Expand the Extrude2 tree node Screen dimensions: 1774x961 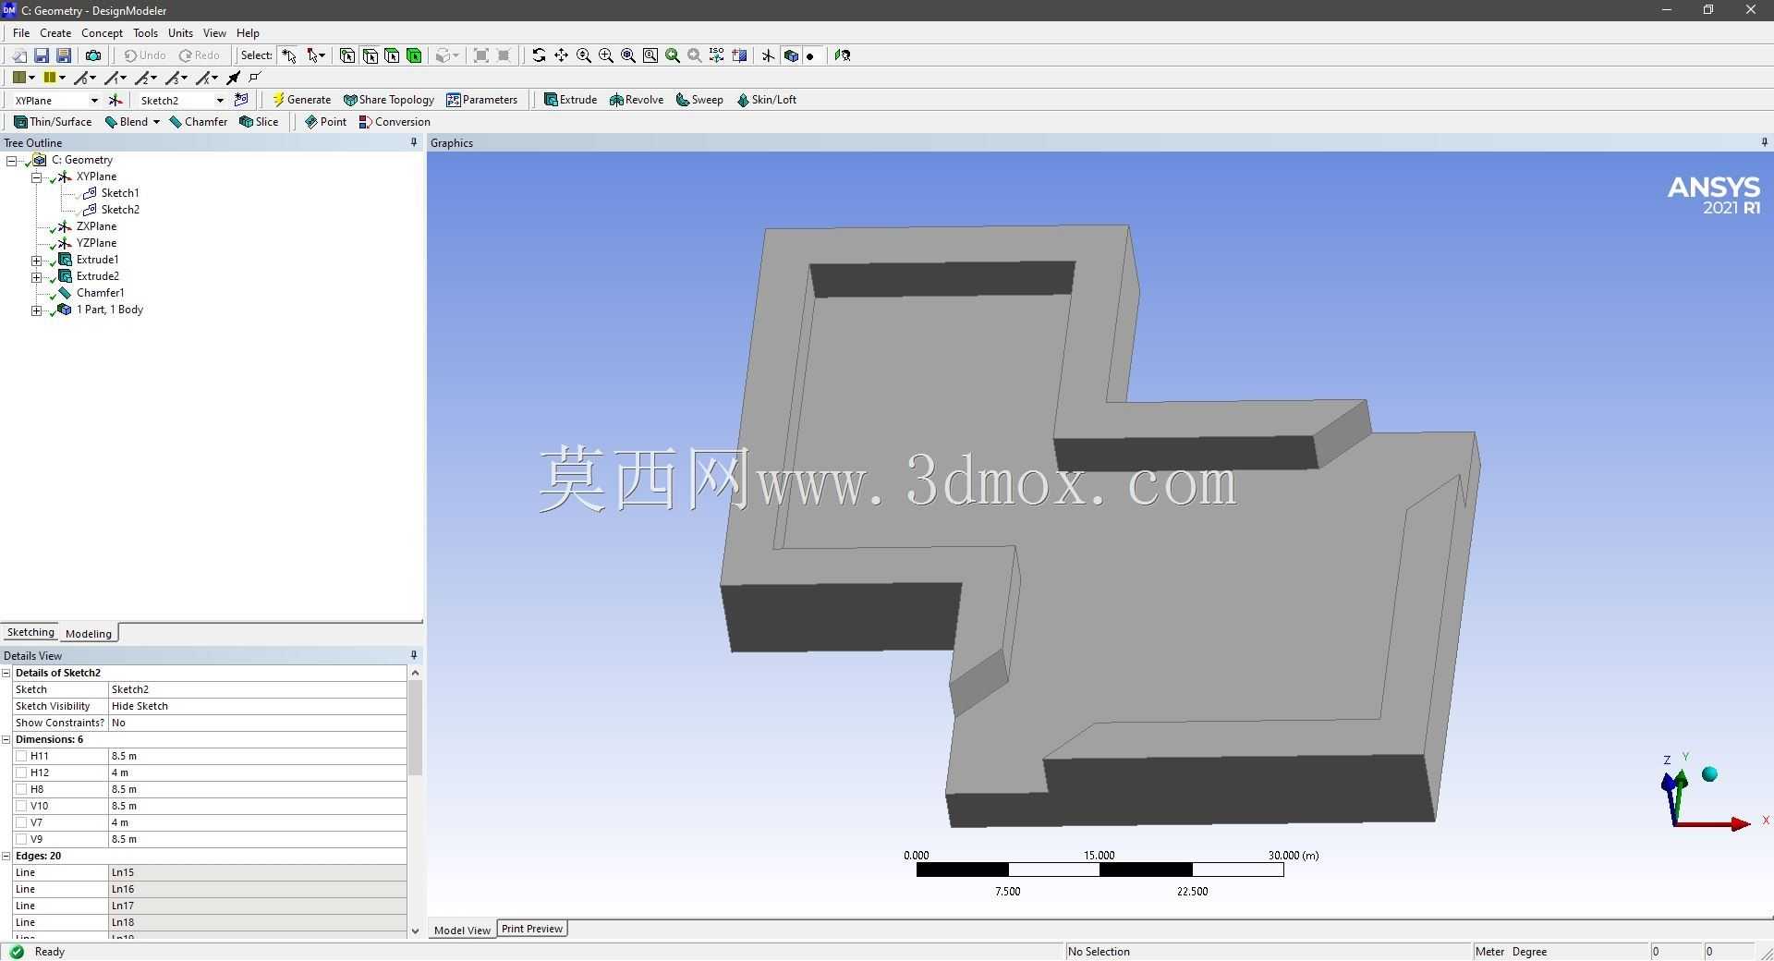[x=36, y=277]
